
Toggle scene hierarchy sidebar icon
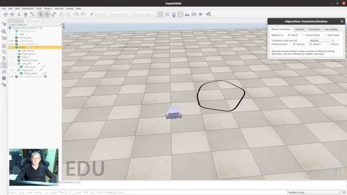pos(4,66)
